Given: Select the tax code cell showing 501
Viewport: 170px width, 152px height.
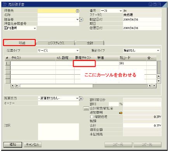Looking at the screenshot, I should [133, 63].
